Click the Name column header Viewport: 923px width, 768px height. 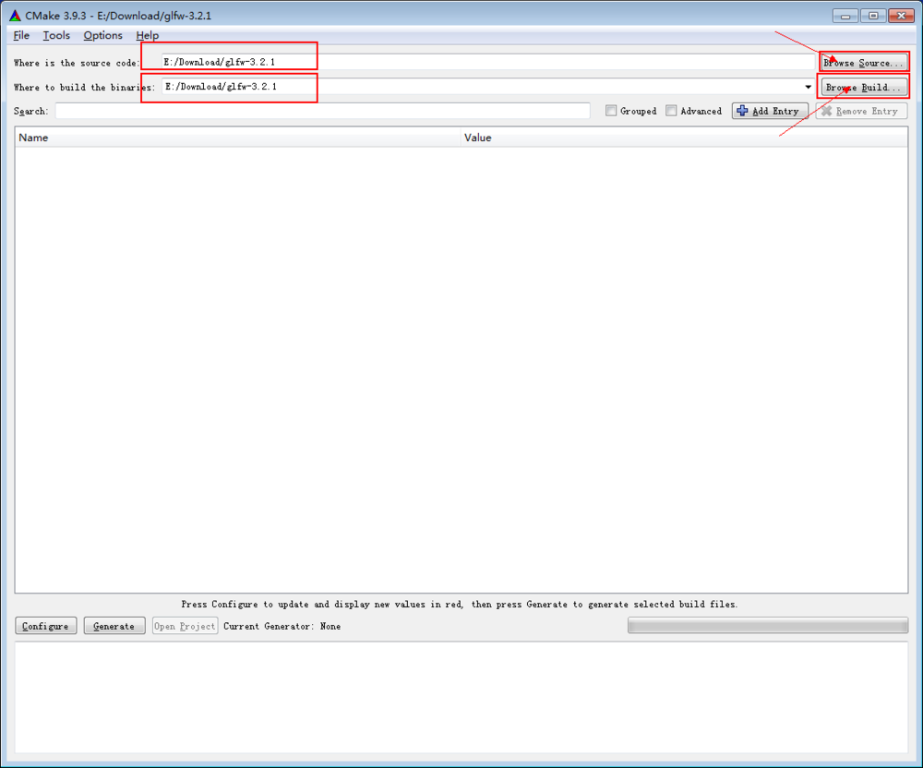(34, 137)
